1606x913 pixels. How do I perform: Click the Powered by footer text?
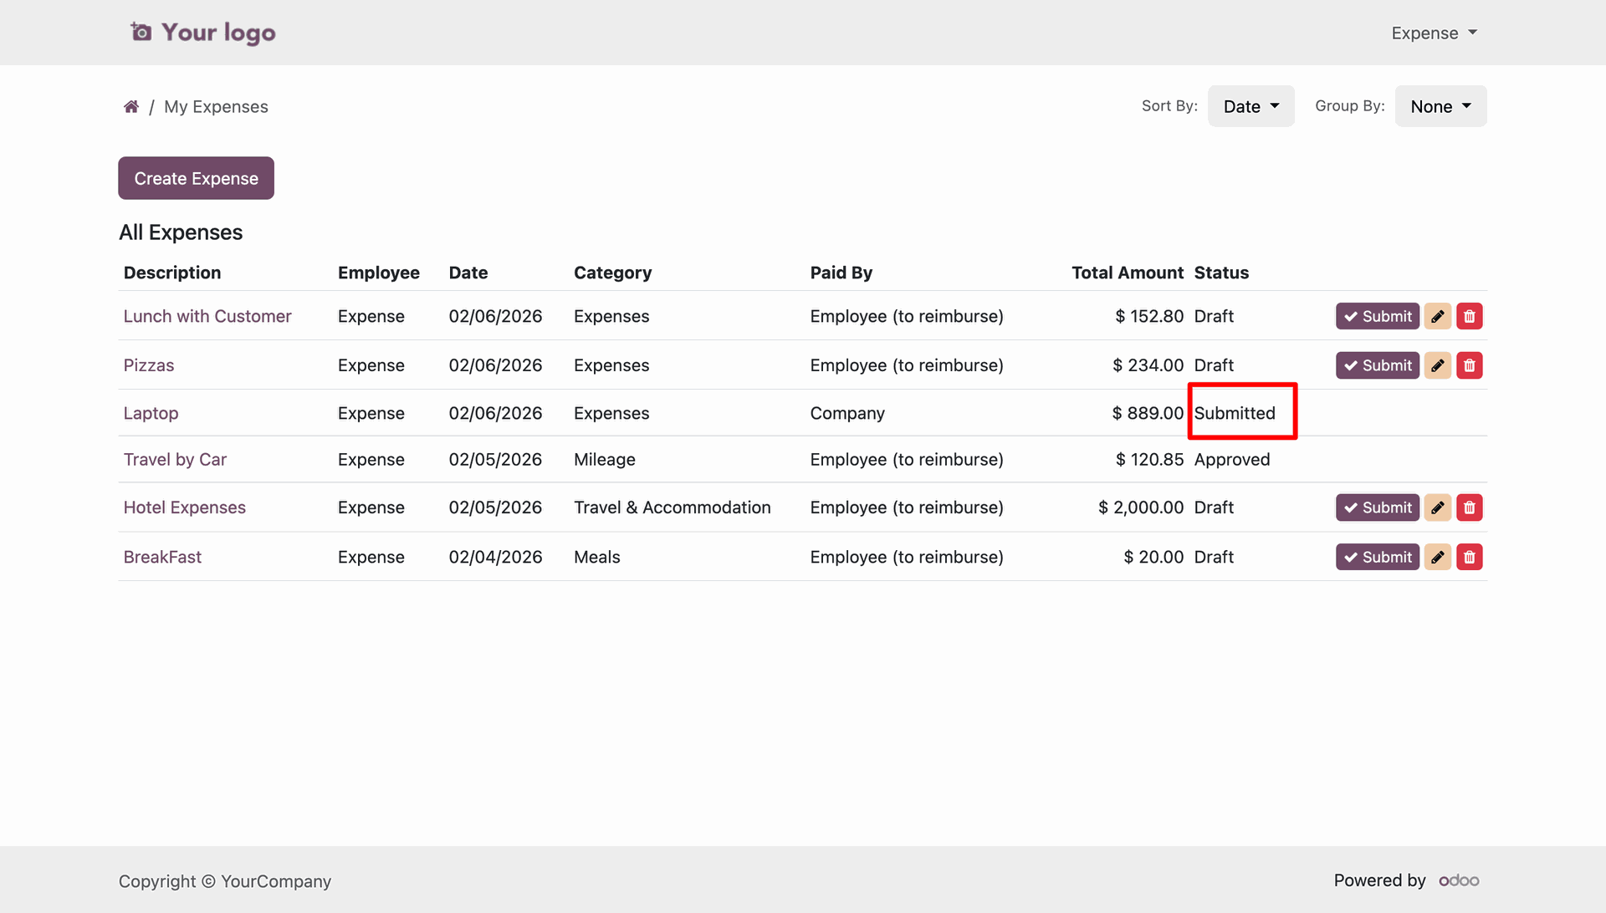[x=1379, y=880]
